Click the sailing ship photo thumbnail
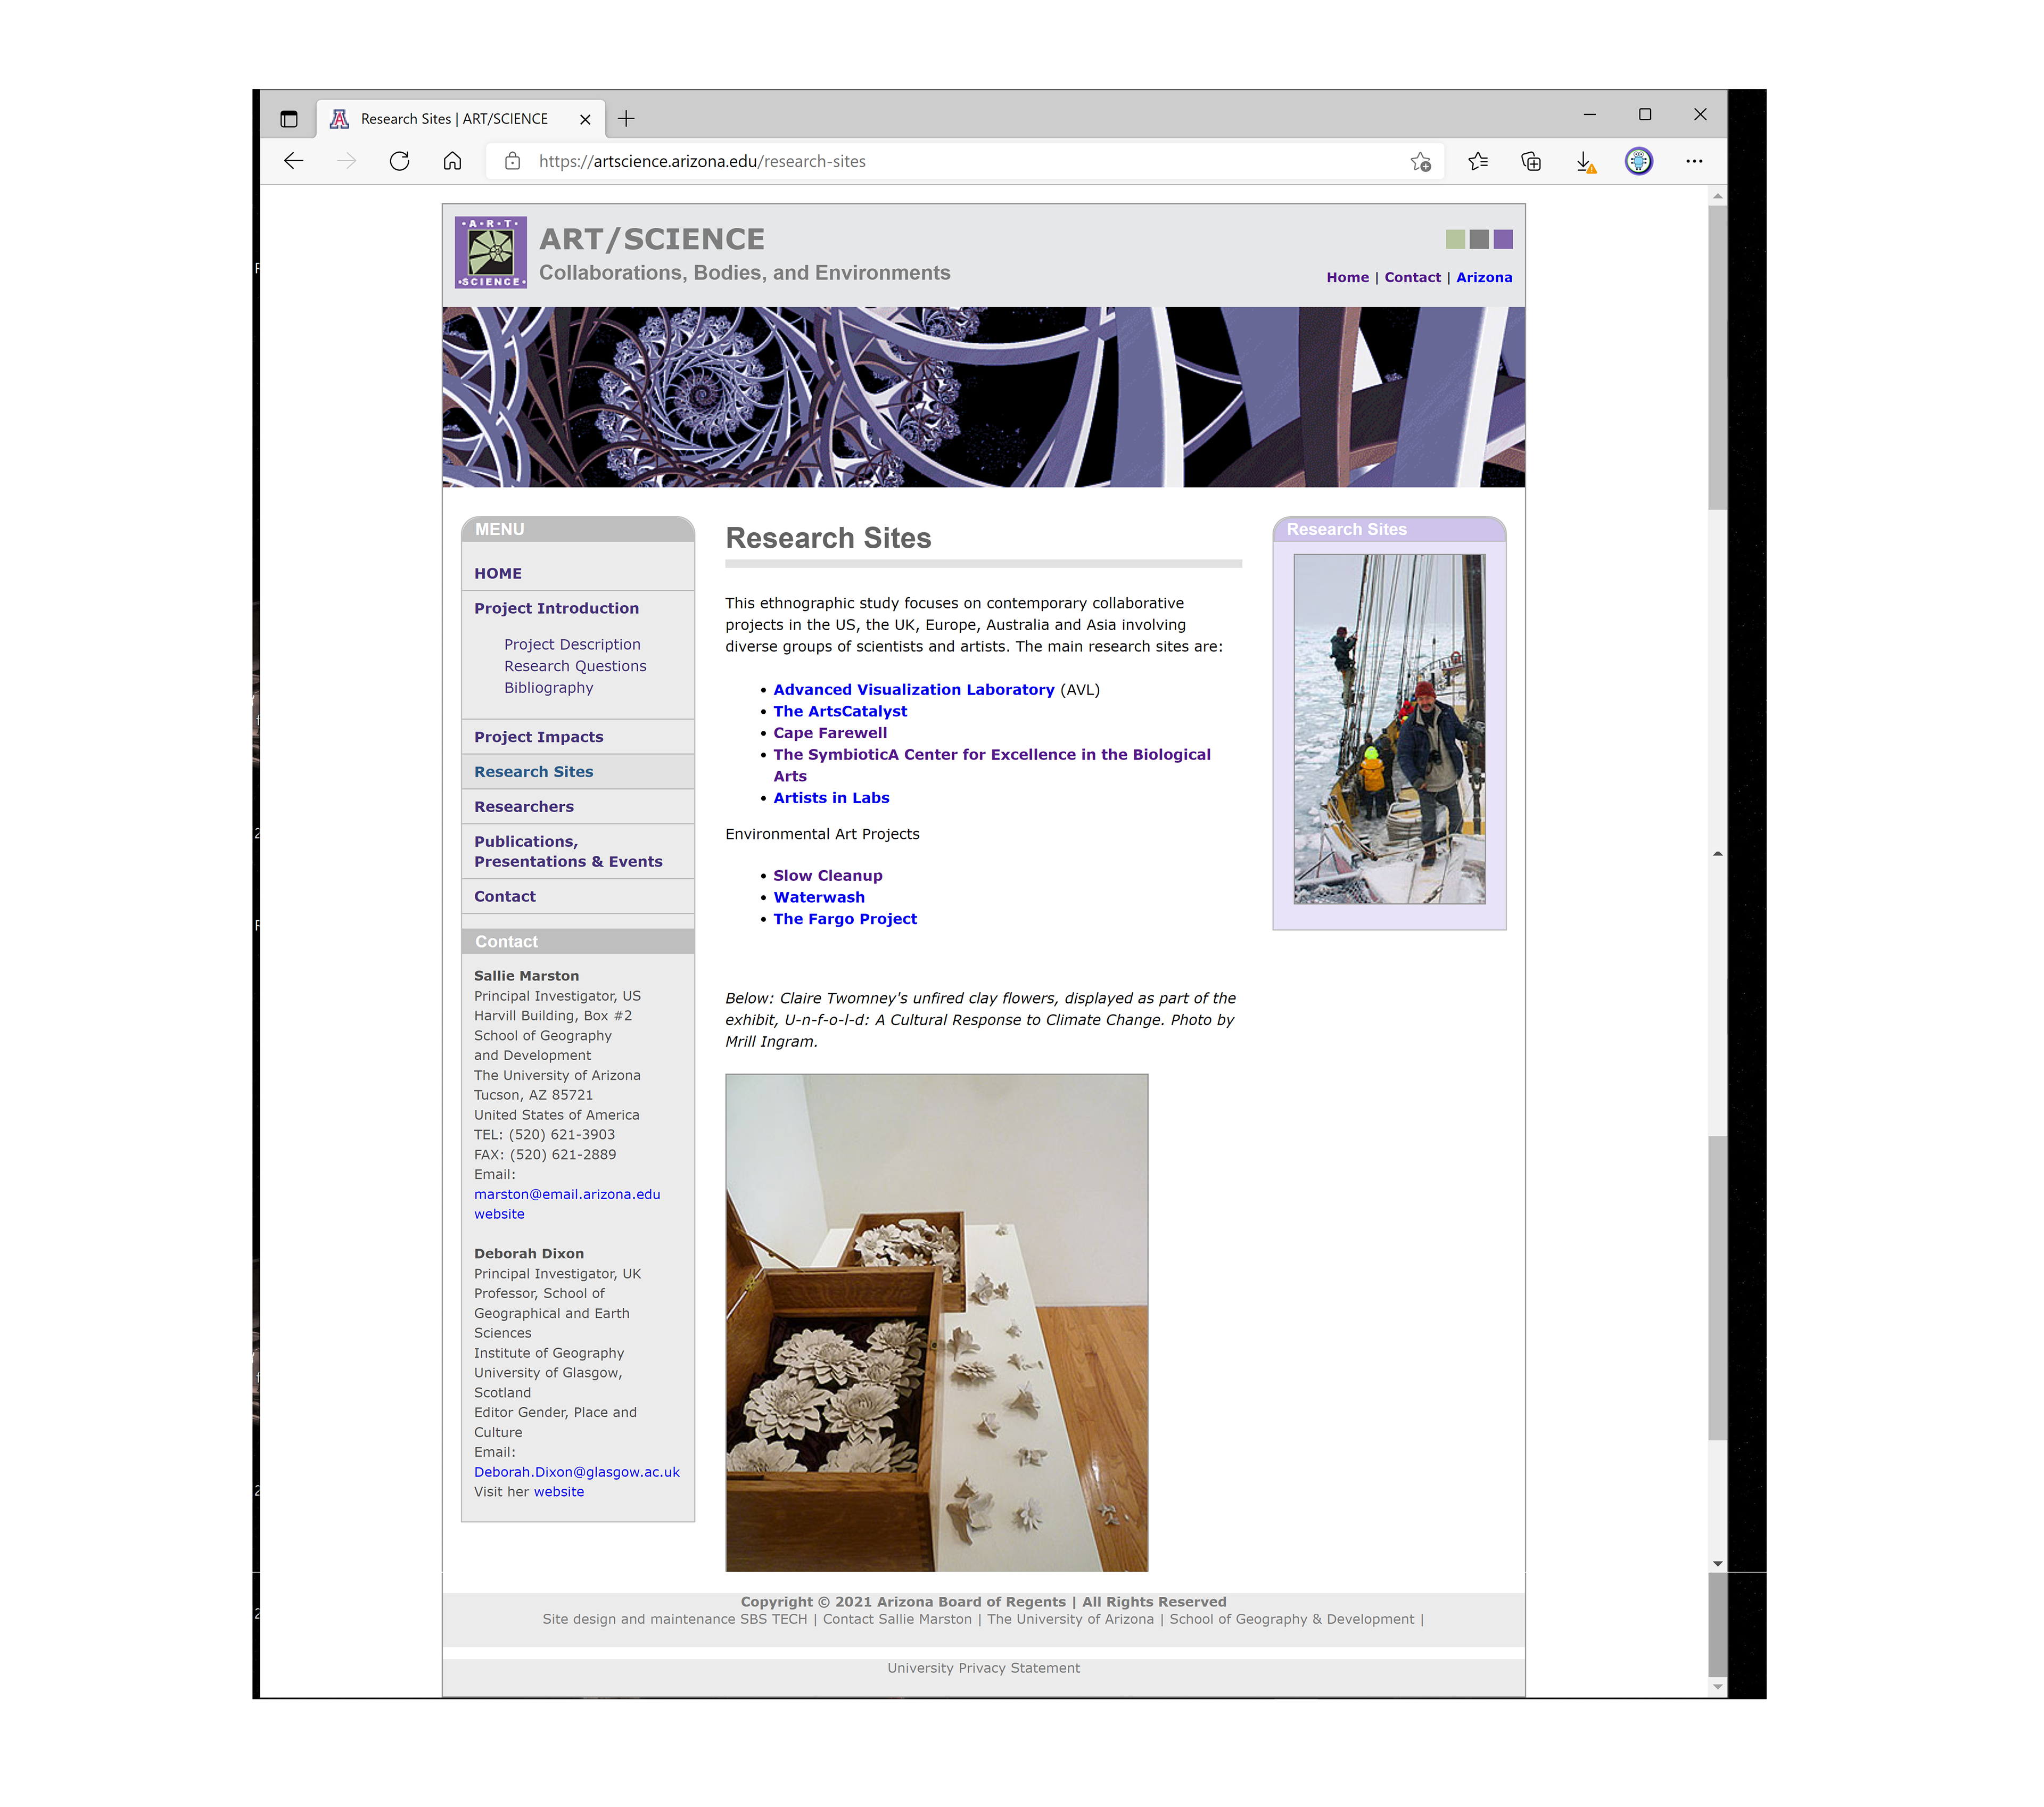The height and width of the screenshot is (1807, 2044). point(1389,729)
